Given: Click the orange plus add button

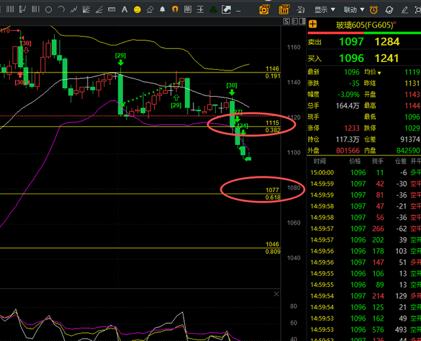Looking at the screenshot, I should coord(313,24).
